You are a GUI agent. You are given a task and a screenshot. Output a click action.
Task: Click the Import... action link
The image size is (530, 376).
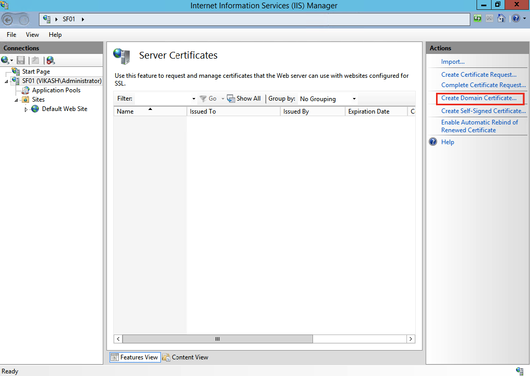pos(453,62)
